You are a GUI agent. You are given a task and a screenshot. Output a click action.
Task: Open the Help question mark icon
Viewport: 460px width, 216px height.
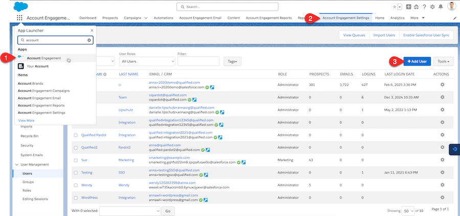[424, 7]
